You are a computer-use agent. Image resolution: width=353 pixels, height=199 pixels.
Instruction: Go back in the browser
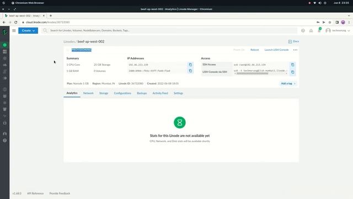pyautogui.click(x=4, y=22)
